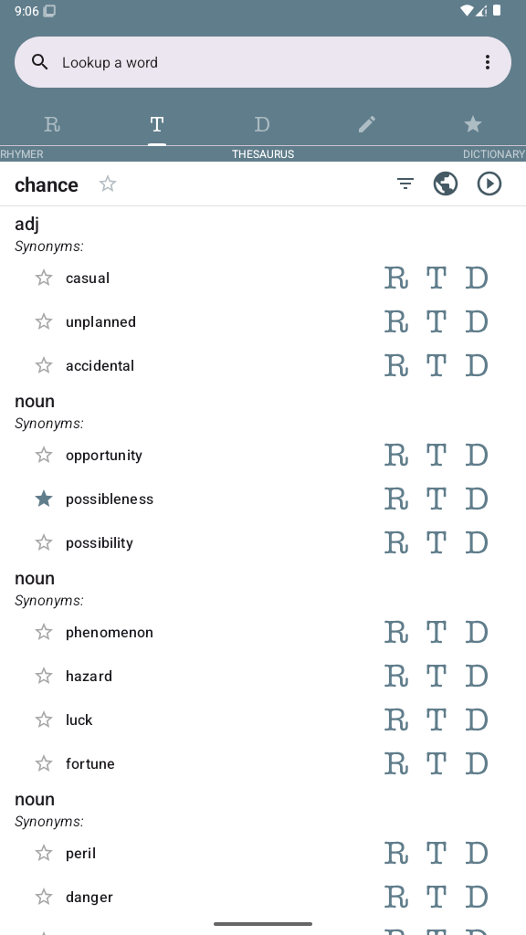Favorite the headword chance with its star

[x=108, y=184]
